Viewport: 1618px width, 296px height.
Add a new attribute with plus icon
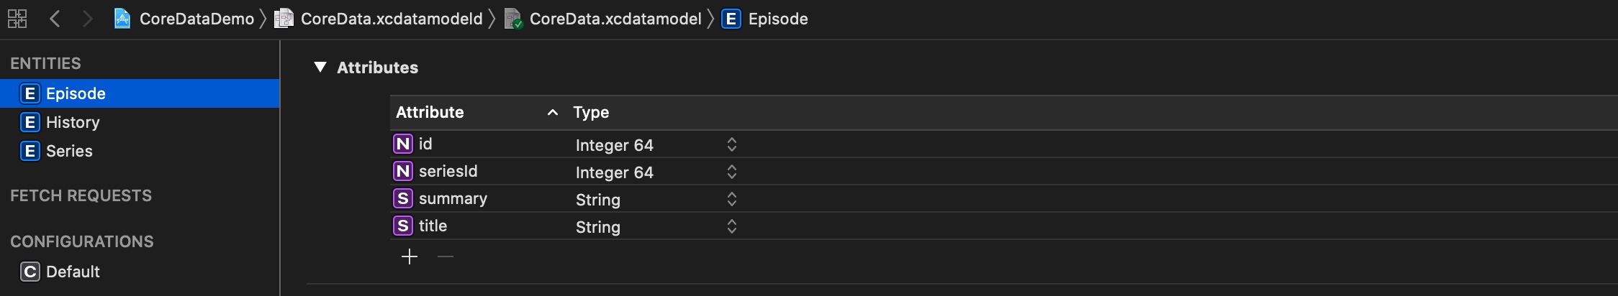[410, 256]
